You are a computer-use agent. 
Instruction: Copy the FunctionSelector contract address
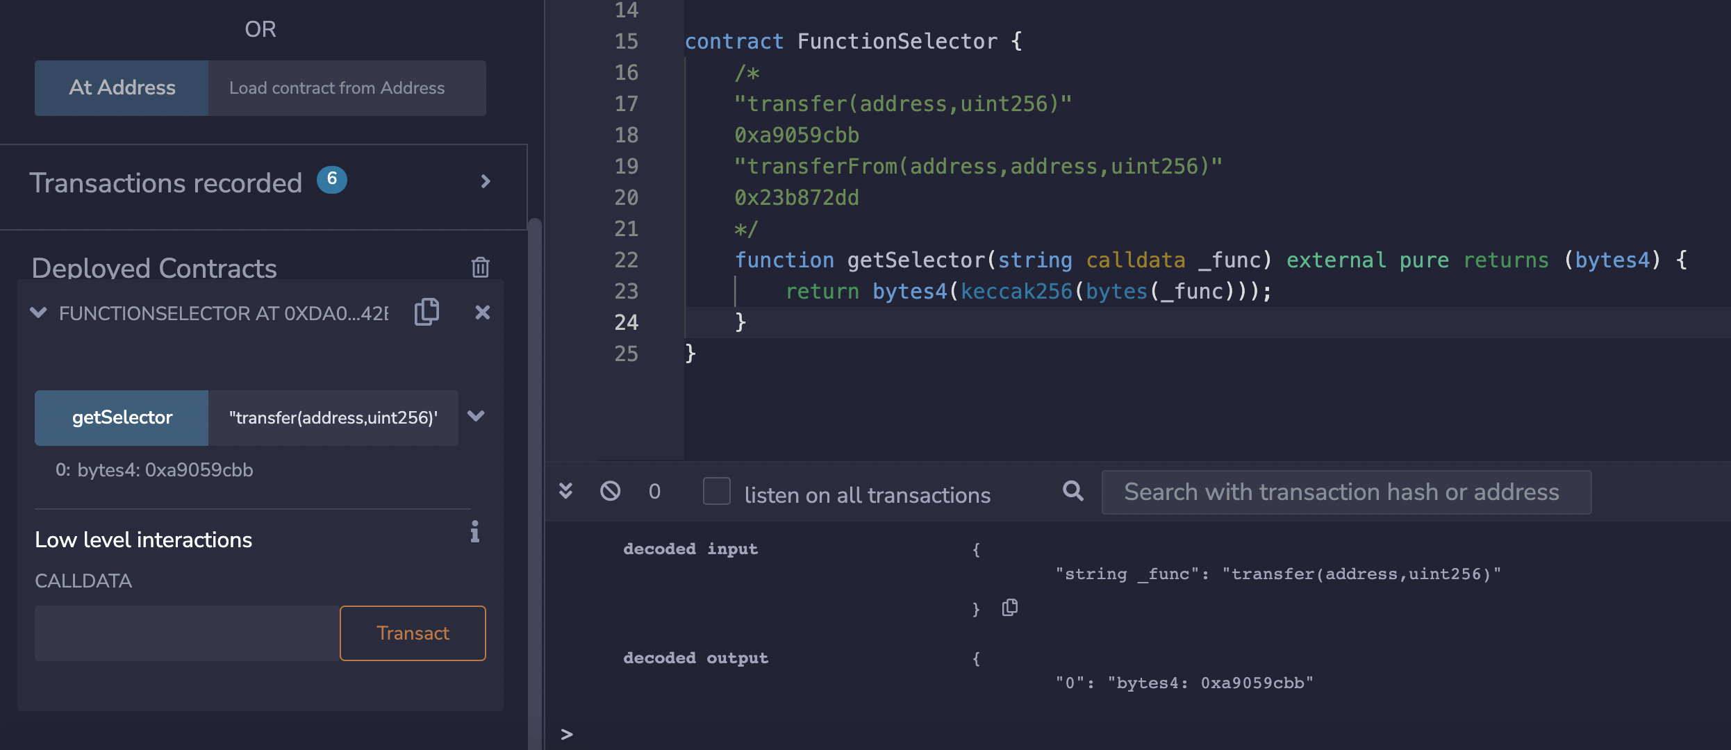(x=426, y=312)
